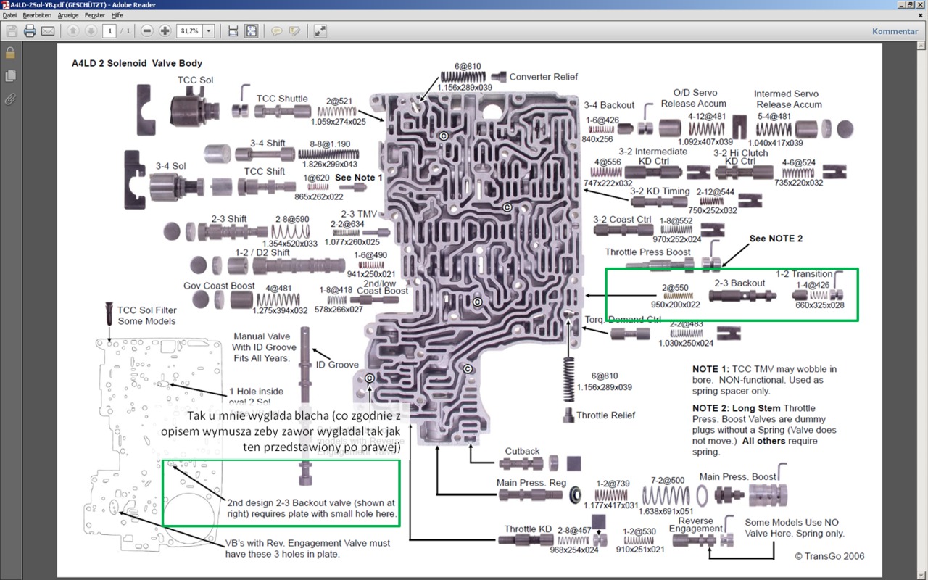Open the Datei menu
928x580 pixels.
[9, 14]
